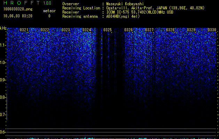Click the 0328 time marker
Image resolution: width=219 pixels, height=139 pixels.
(170, 30)
